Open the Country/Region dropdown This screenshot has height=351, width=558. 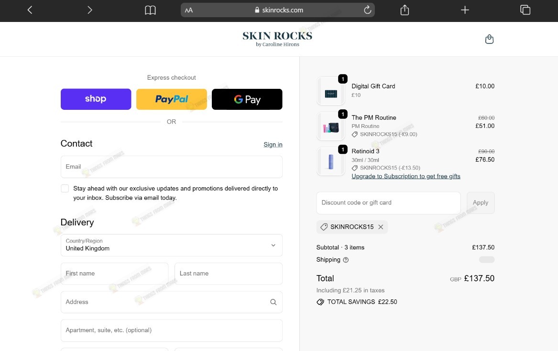click(x=172, y=245)
